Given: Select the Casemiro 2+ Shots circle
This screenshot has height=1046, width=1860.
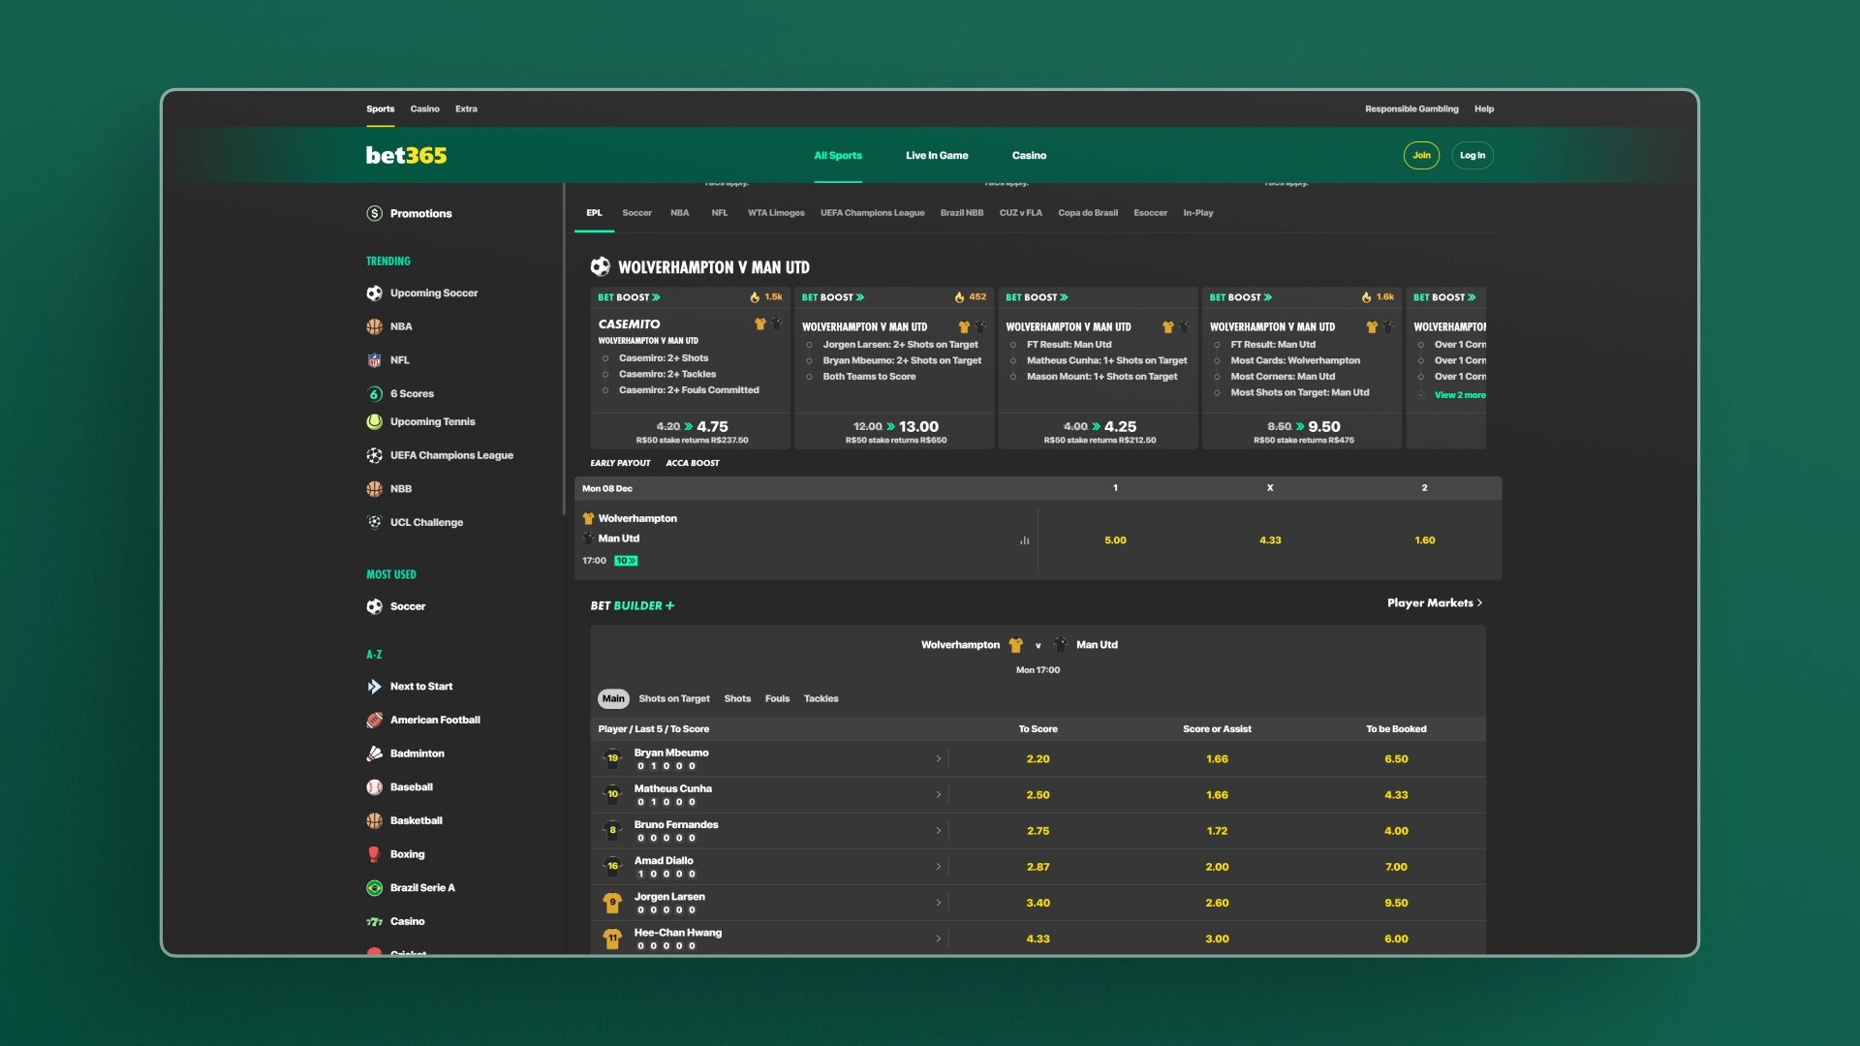Looking at the screenshot, I should pos(606,358).
